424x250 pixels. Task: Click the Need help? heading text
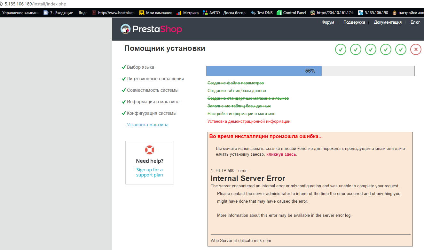[x=150, y=161]
